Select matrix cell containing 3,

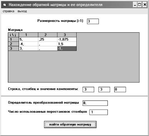(x=28, y=48)
